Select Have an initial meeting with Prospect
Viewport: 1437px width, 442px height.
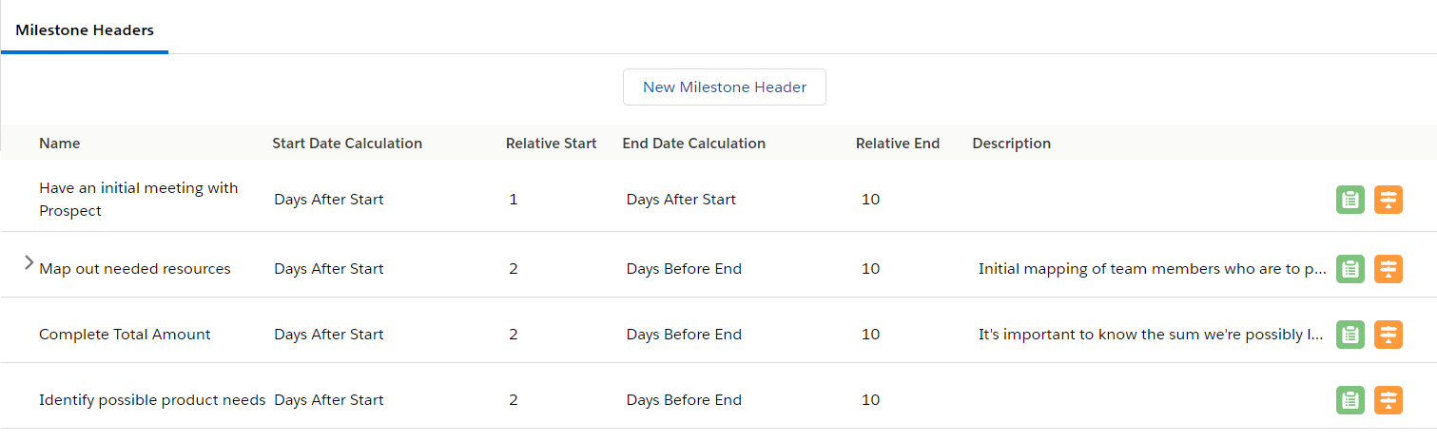point(139,200)
